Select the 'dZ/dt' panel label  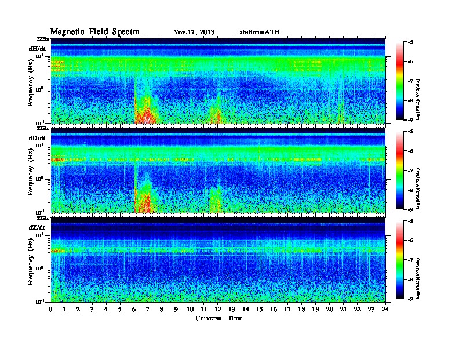pos(37,227)
